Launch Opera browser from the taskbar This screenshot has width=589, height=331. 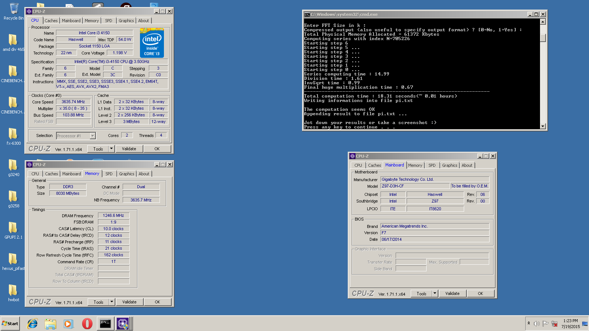[x=87, y=324]
